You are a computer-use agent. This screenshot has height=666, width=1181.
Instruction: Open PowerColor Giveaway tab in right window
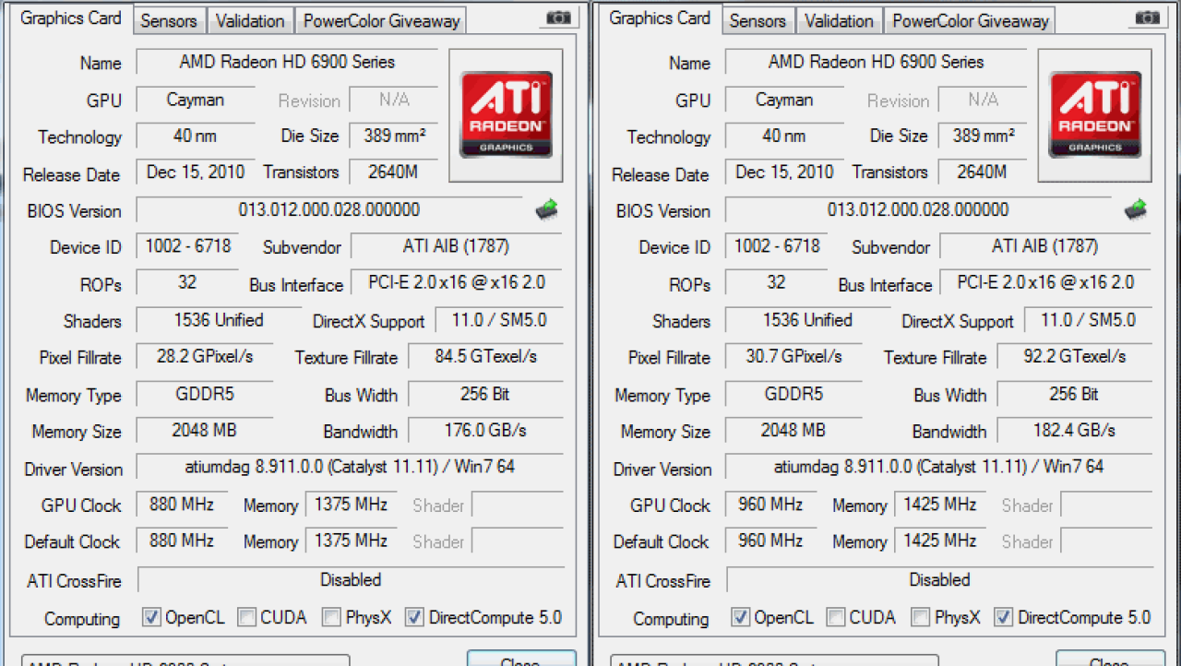pos(970,20)
